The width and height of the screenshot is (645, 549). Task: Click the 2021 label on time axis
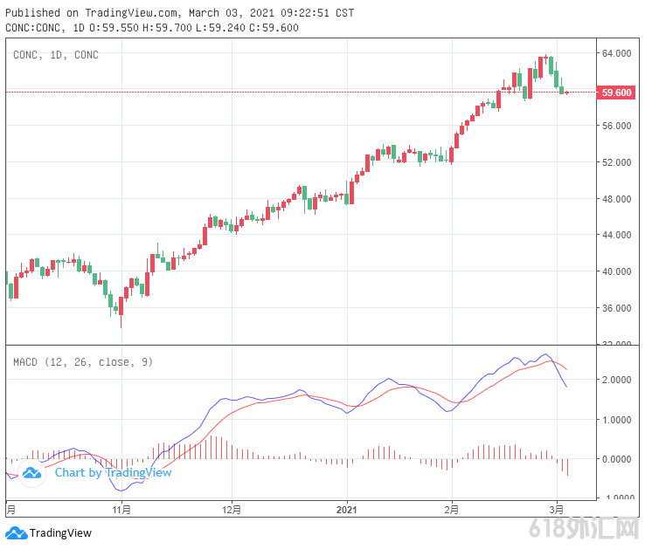point(347,509)
